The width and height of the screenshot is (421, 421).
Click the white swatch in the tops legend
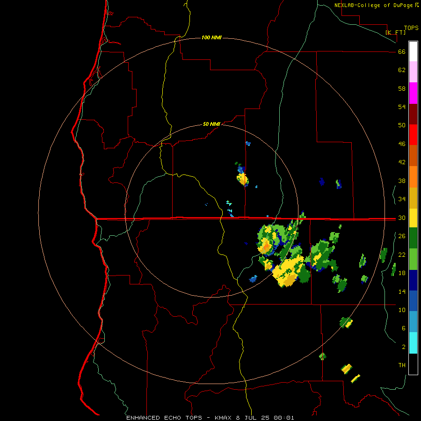(x=413, y=51)
